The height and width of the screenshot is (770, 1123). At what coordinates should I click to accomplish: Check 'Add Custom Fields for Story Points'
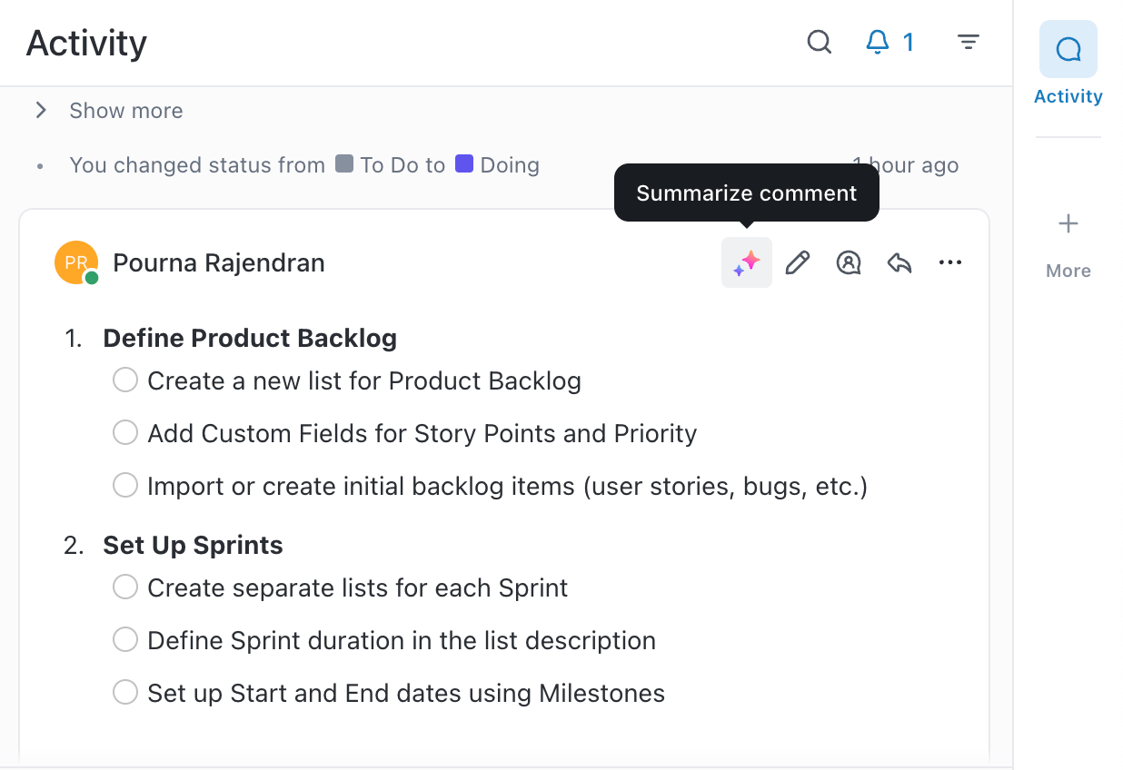[125, 433]
